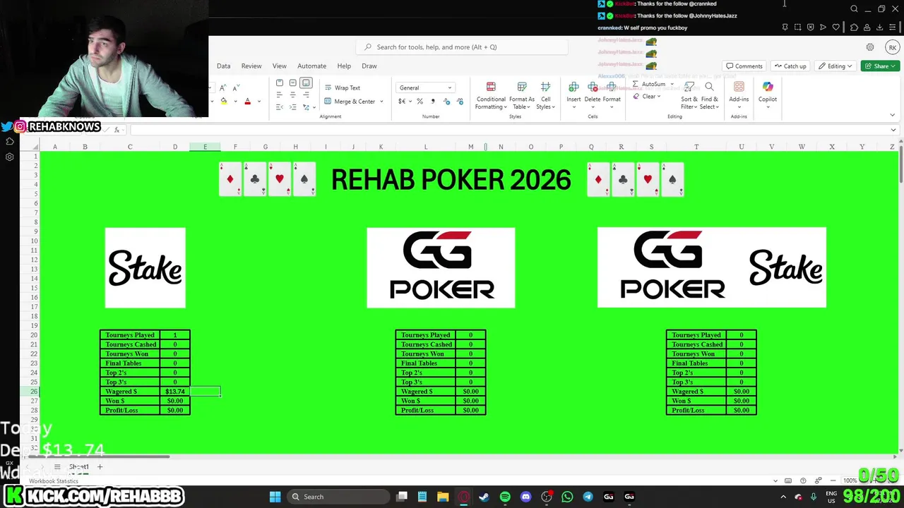Screen dimensions: 904x508
Task: Apply comma style number format
Action: pyautogui.click(x=433, y=102)
